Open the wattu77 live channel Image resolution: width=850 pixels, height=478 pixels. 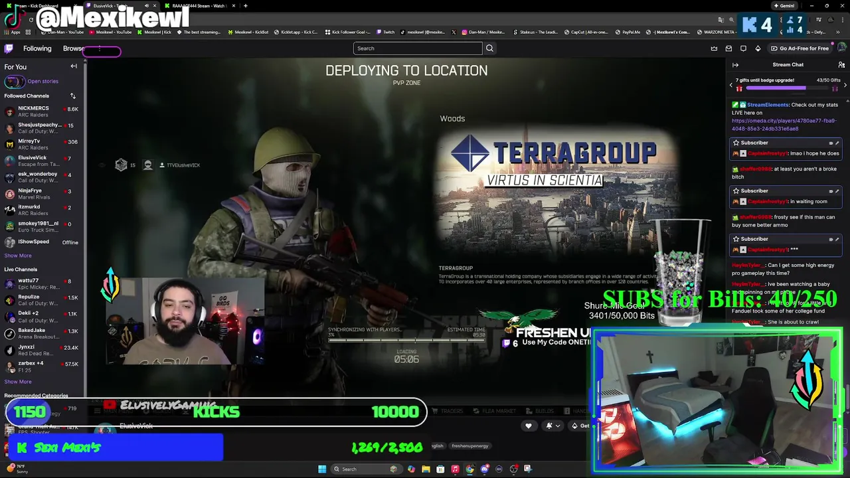(x=41, y=283)
